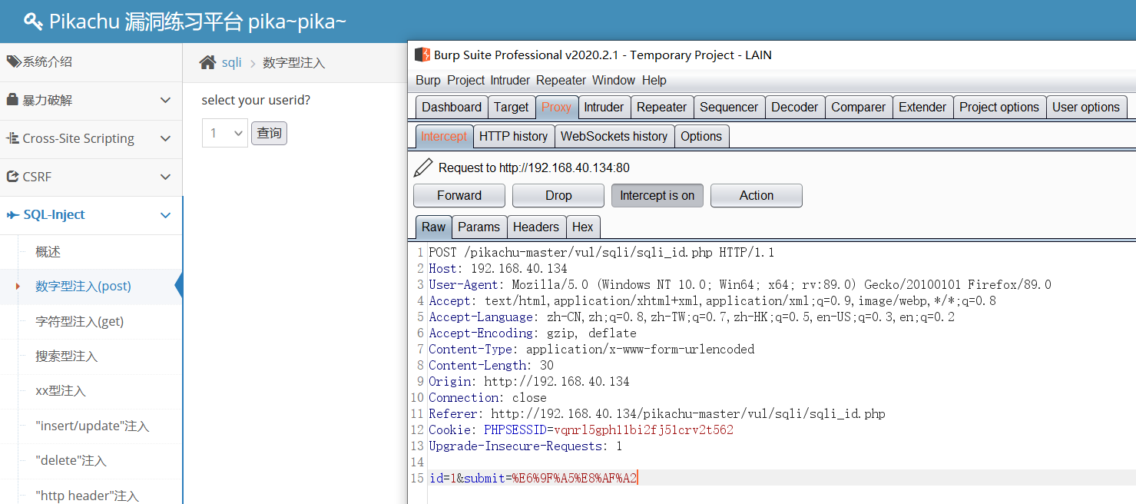Switch to Headers request tab
1136x504 pixels.
click(x=536, y=227)
